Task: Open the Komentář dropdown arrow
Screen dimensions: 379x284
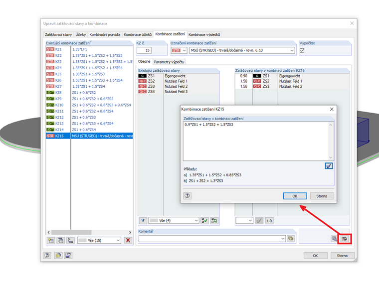Action: 283,239
